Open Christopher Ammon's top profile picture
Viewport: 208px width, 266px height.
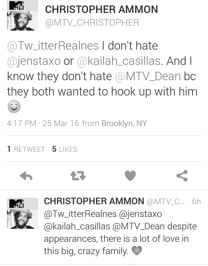click(x=23, y=15)
